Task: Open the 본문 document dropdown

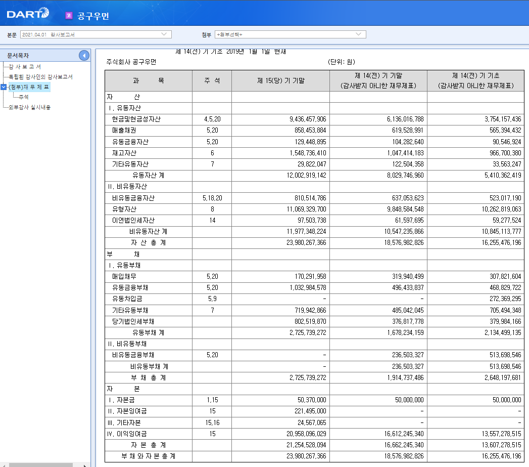Action: coord(96,34)
